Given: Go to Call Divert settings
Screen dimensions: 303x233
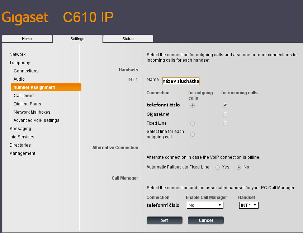Looking at the screenshot, I should point(24,96).
